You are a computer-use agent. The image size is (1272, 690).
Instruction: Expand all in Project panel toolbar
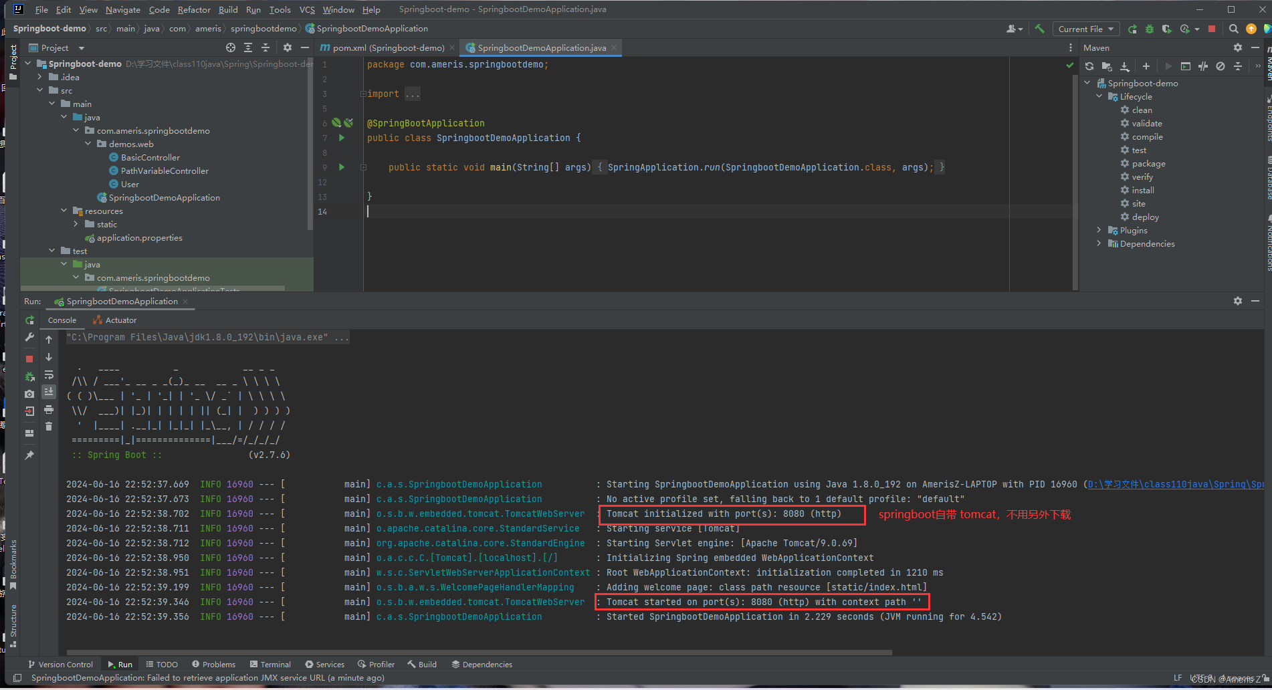point(248,47)
